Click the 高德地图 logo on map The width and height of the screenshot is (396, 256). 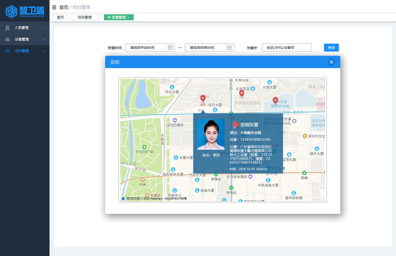[130, 198]
